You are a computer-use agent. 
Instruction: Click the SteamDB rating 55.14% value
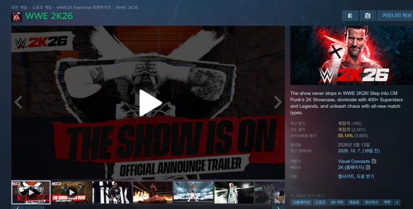(x=345, y=136)
